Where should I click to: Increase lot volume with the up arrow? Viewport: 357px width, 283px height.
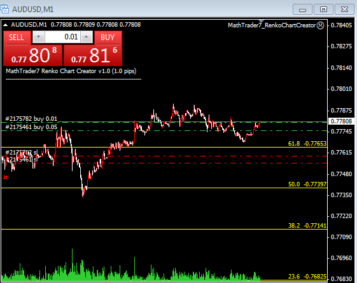[x=87, y=37]
